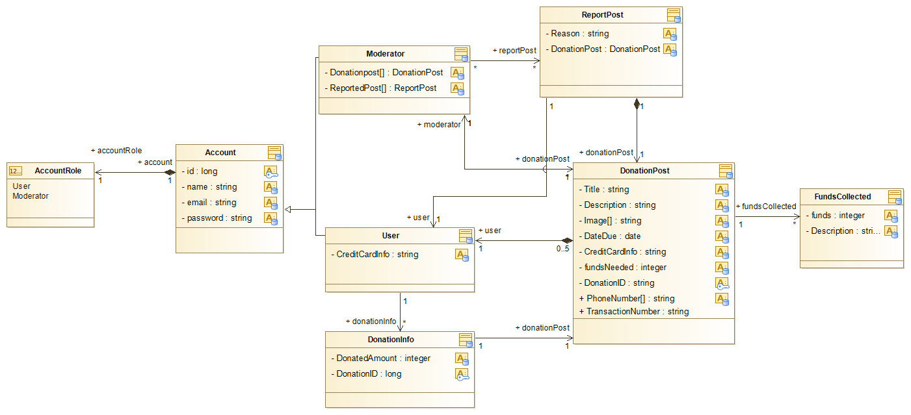This screenshot has width=911, height=415.
Task: Click the class icon in Moderator header
Action: 460,54
